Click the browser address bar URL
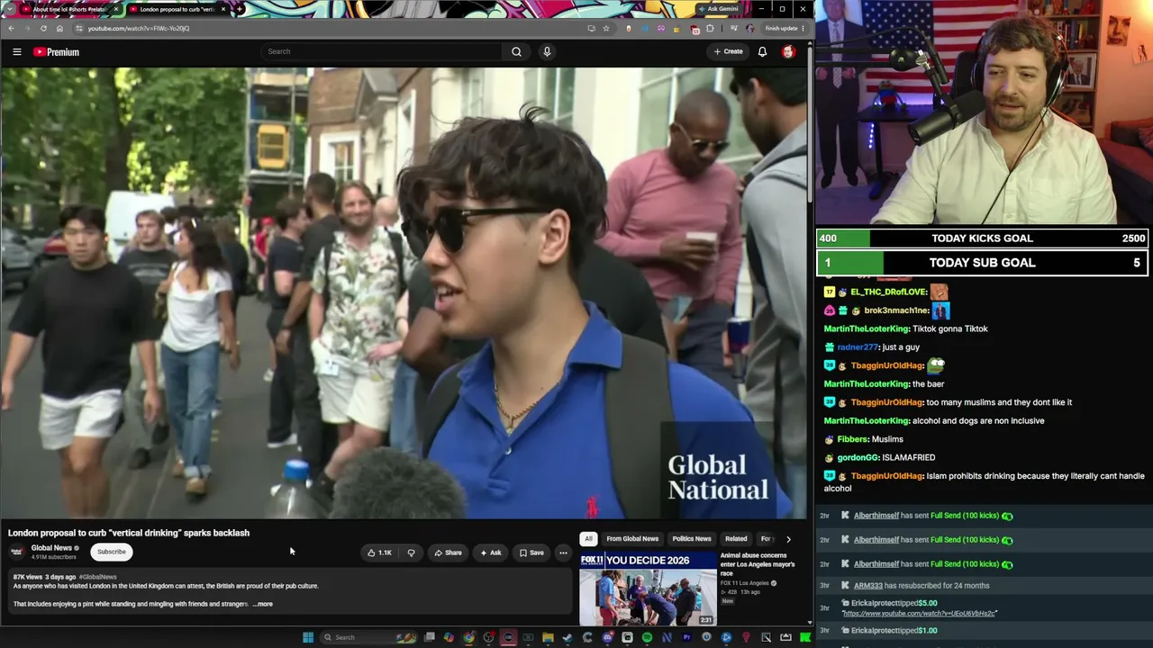This screenshot has height=648, width=1153. pos(139,28)
